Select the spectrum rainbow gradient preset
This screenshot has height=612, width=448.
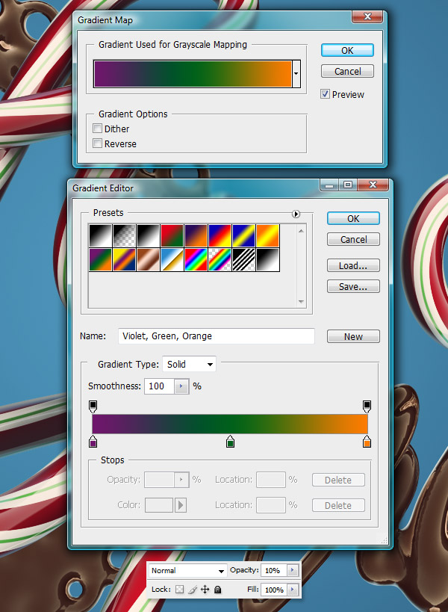point(196,259)
